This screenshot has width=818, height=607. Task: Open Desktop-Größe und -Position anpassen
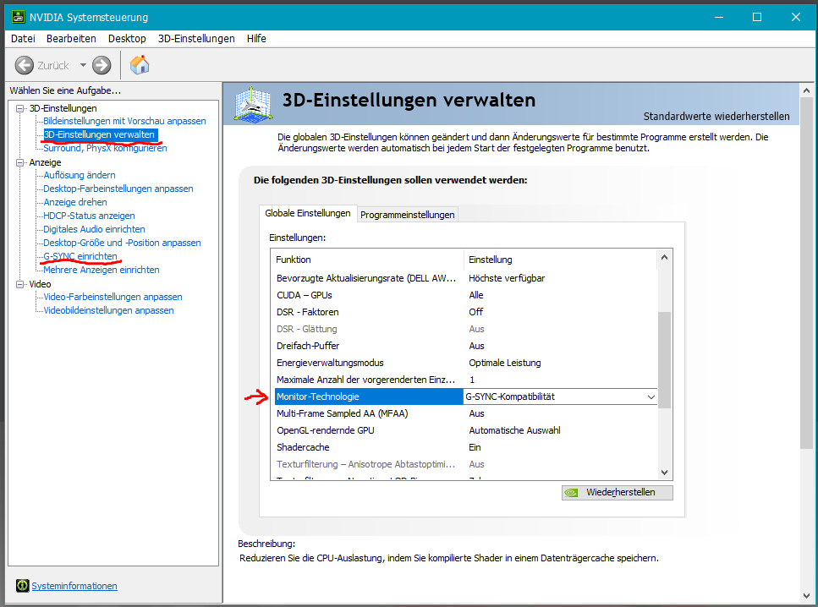(x=122, y=243)
